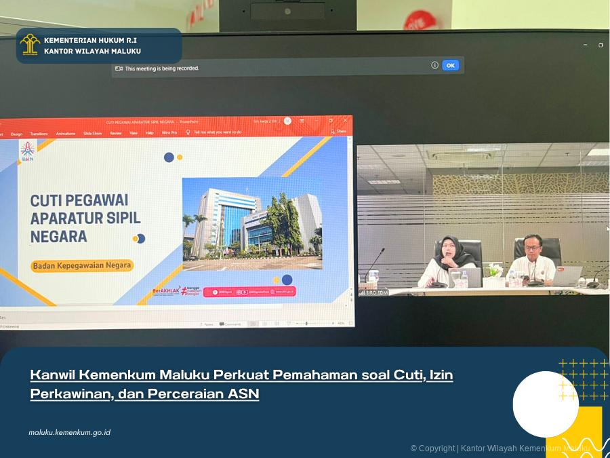Open the Design ribbon tab
610x458 pixels.
tap(16, 134)
